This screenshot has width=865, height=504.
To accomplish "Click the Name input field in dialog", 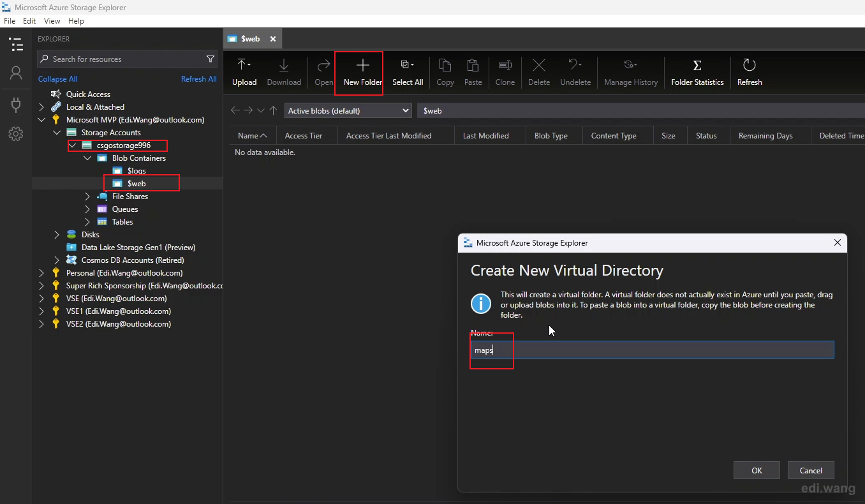I will click(x=652, y=350).
